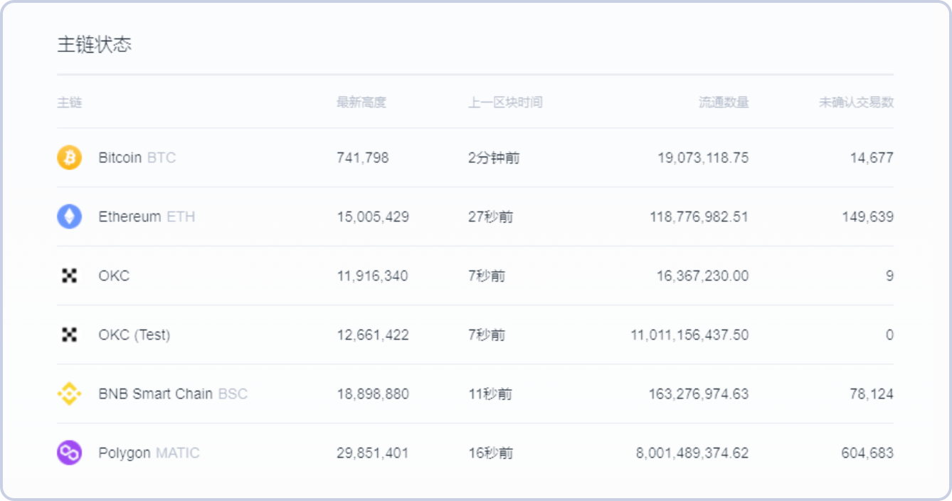This screenshot has height=501, width=952.
Task: Open the OKC (Test) chain link
Action: [134, 334]
